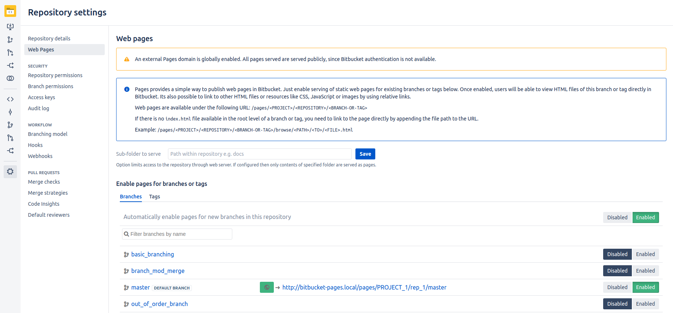Open the Branches icon in sidebar
This screenshot has width=673, height=313.
[x=10, y=125]
